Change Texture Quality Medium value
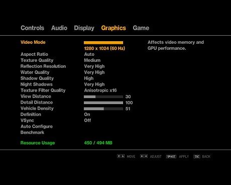Image resolution: width=231 pixels, height=185 pixels. pyautogui.click(x=92, y=60)
